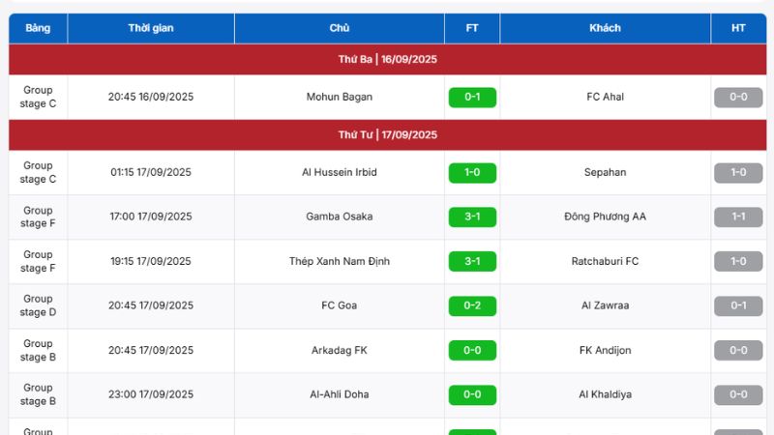The height and width of the screenshot is (435, 774).
Task: Open the Mohun Bagan team link
Action: tap(339, 97)
